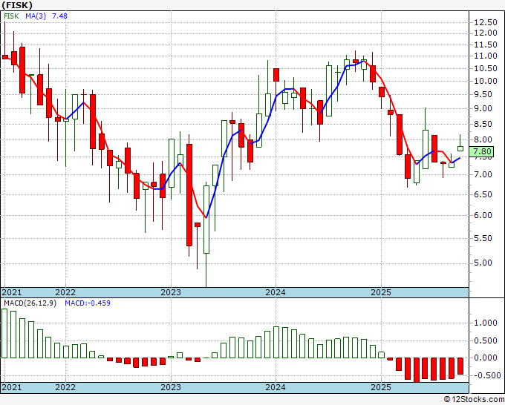Click 2022 on the MACD panel time axis

coord(65,387)
